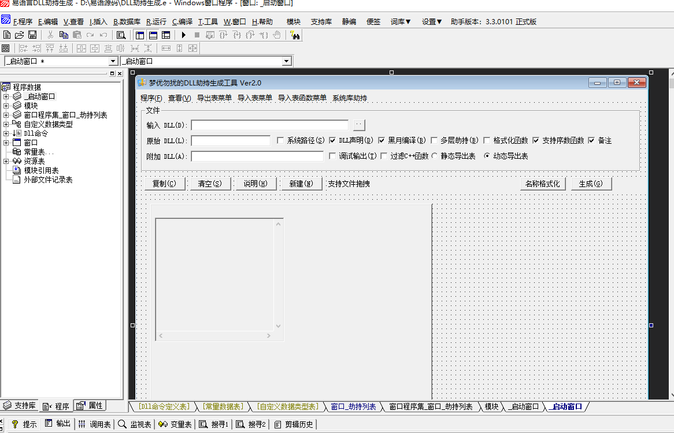Enable the 系统路径(S) checkbox
This screenshot has height=433, width=674.
click(281, 140)
